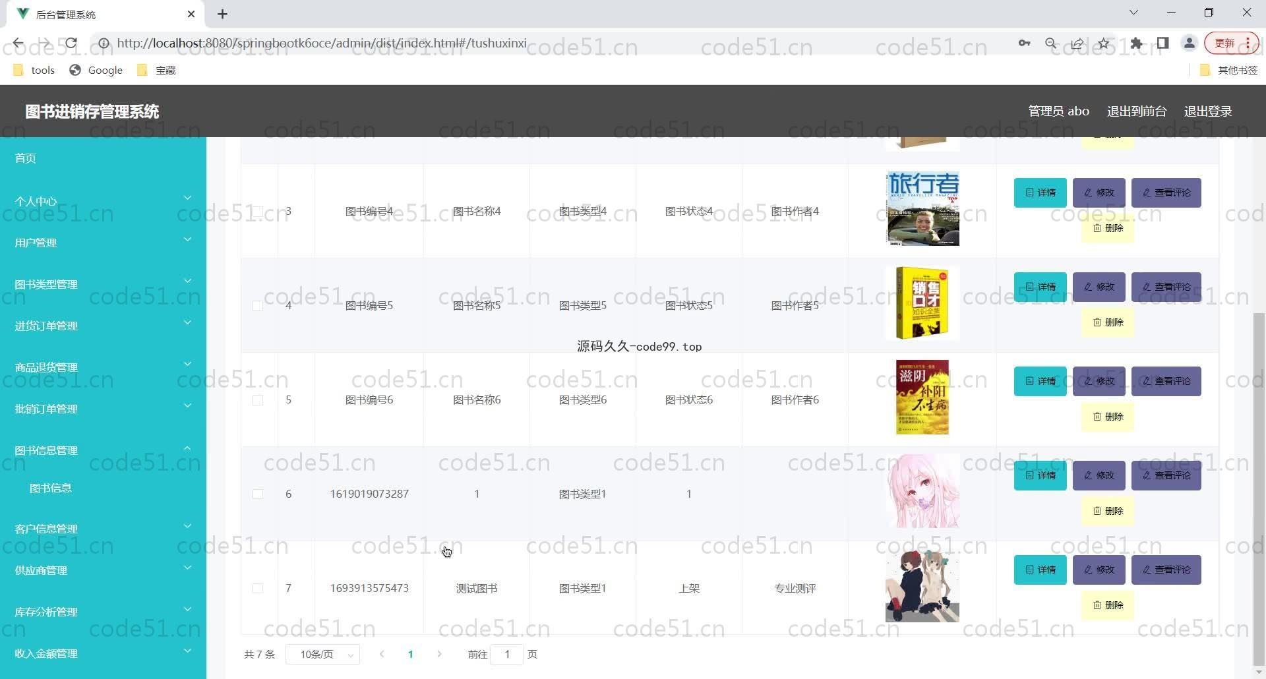Click 删除 for 图书名称5
The height and width of the screenshot is (679, 1266).
(1107, 322)
